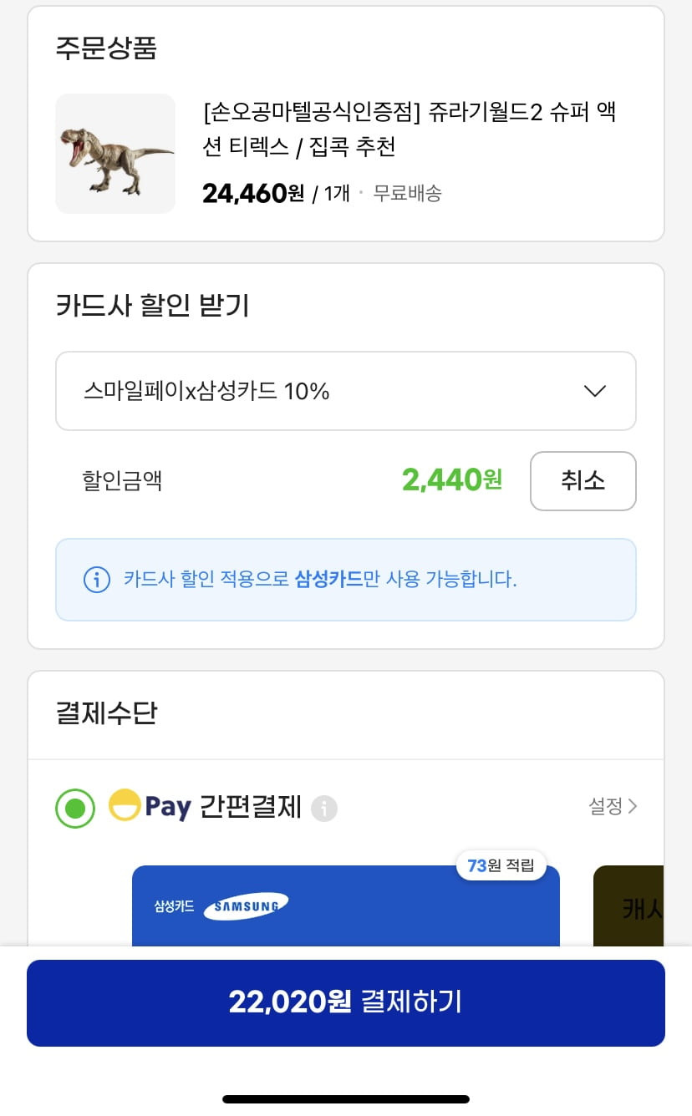
Task: Click the T-Rex toy product thumbnail
Action: click(x=115, y=154)
